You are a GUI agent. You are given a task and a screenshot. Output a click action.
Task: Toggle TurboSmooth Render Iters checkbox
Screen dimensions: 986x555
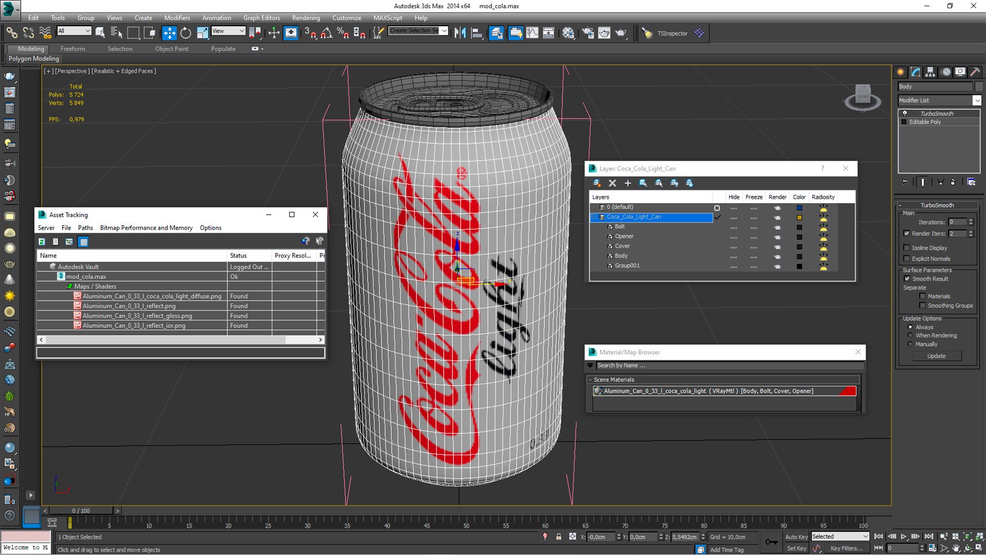tap(907, 233)
